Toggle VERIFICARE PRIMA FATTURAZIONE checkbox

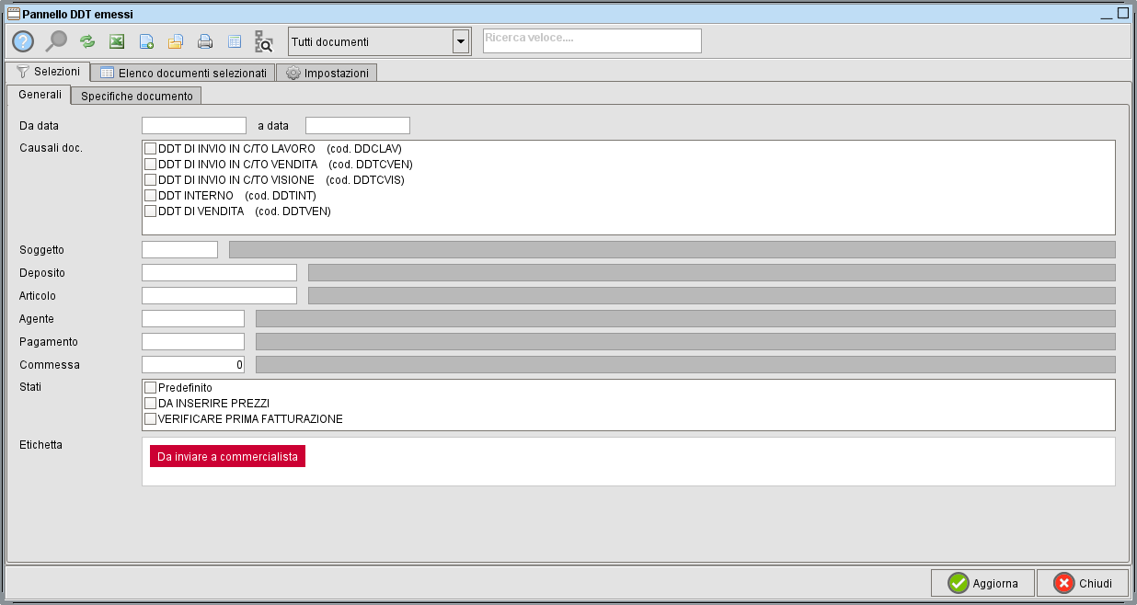pyautogui.click(x=151, y=419)
